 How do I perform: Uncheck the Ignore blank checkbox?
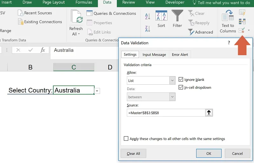181,80
